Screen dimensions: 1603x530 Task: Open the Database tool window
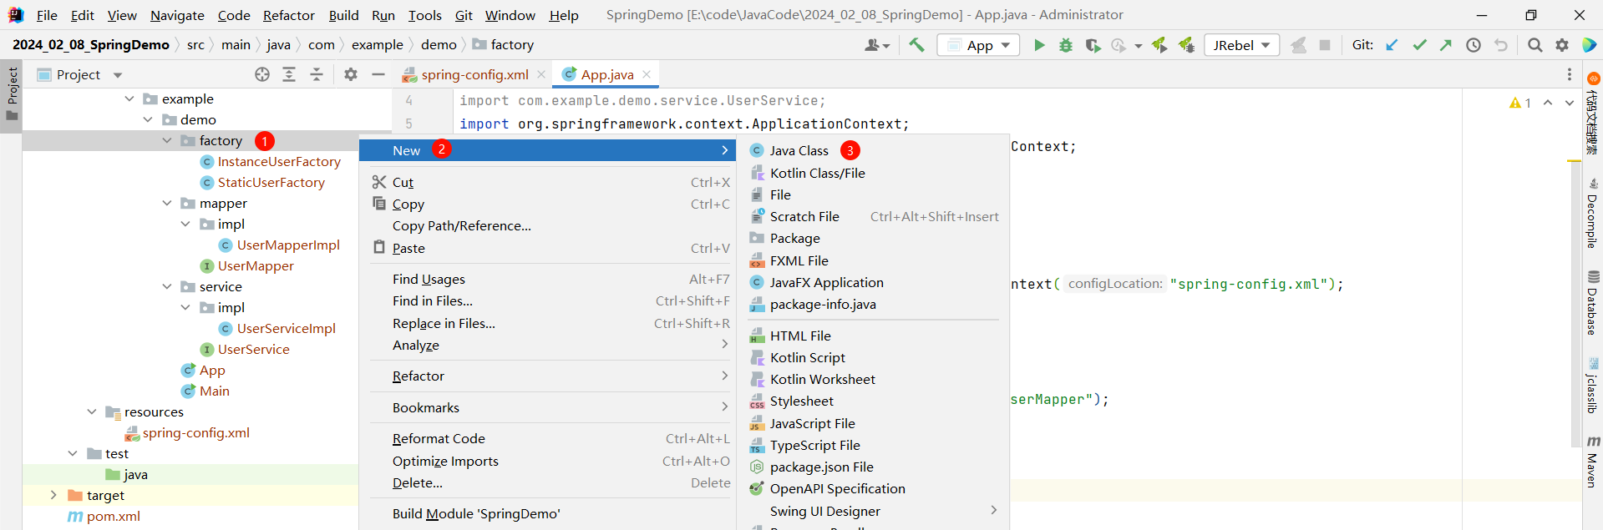click(x=1593, y=302)
